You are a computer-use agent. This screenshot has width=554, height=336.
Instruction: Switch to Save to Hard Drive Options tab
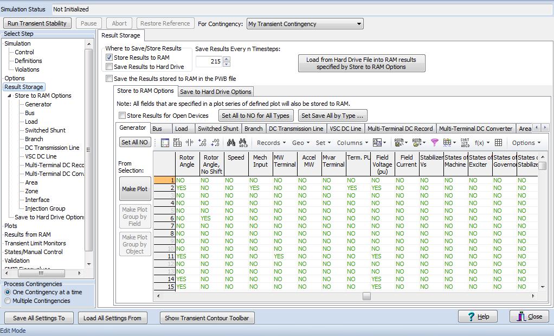(x=216, y=92)
